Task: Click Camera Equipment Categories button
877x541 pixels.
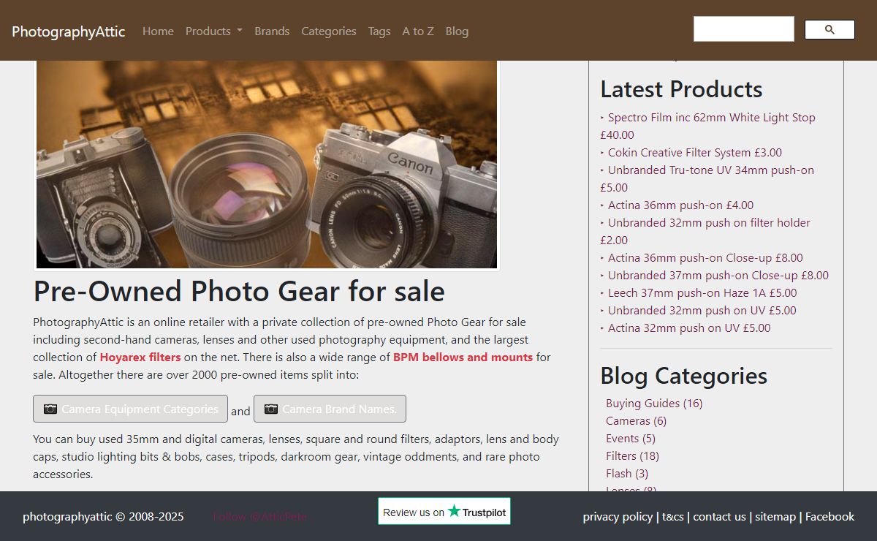Action: tap(130, 409)
